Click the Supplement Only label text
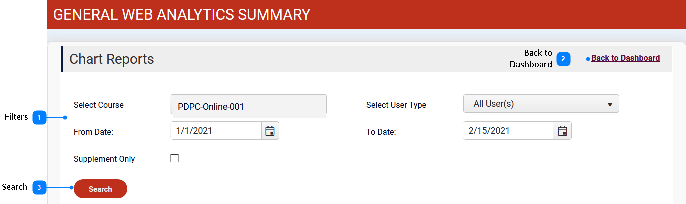The height and width of the screenshot is (204, 686). pos(104,159)
